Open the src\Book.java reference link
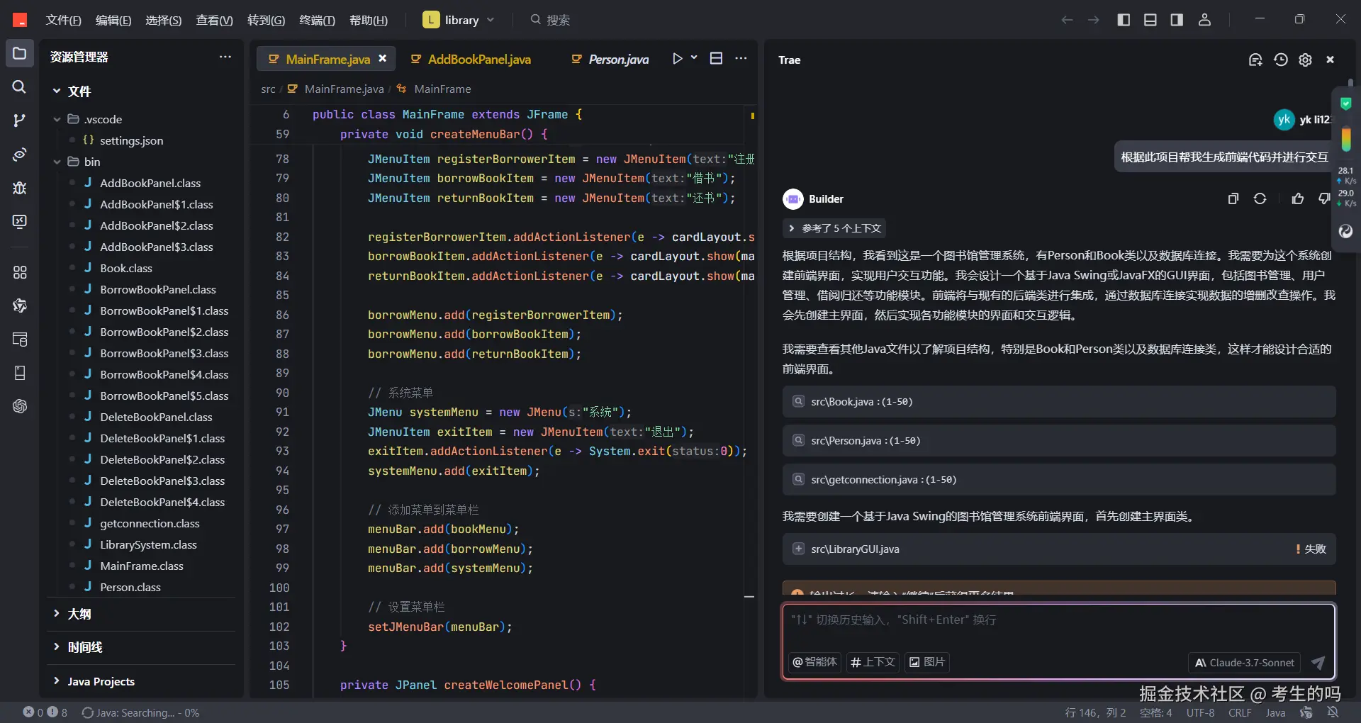The image size is (1361, 723). coord(1059,402)
